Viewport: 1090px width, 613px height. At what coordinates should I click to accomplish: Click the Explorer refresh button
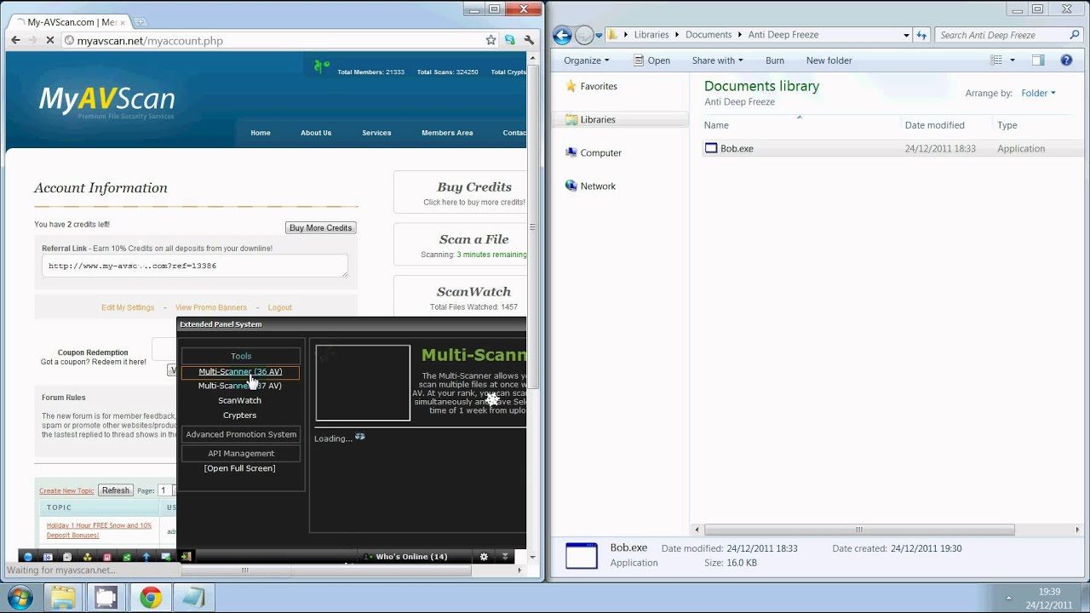tap(921, 35)
